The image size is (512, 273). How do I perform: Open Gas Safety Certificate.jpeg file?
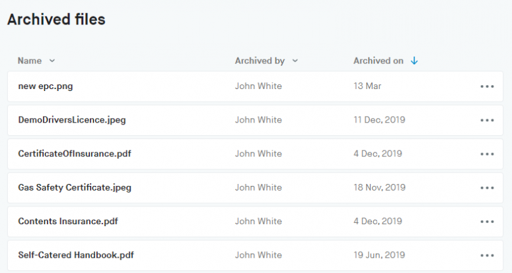[75, 187]
